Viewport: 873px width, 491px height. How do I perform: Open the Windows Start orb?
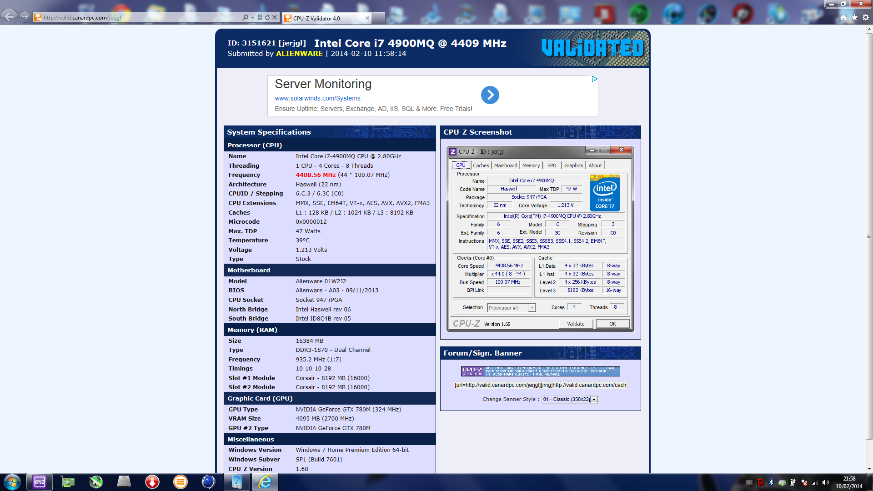12,482
